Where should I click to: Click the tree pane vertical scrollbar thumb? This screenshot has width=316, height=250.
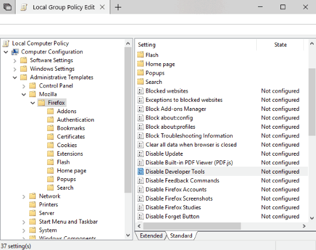click(128, 120)
